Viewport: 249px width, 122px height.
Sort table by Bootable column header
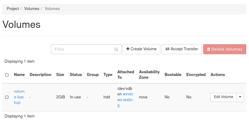click(173, 75)
